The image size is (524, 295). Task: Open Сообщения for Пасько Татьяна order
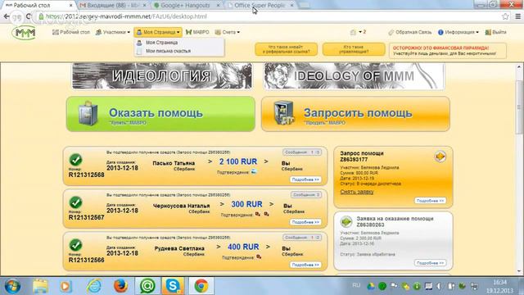coord(302,152)
